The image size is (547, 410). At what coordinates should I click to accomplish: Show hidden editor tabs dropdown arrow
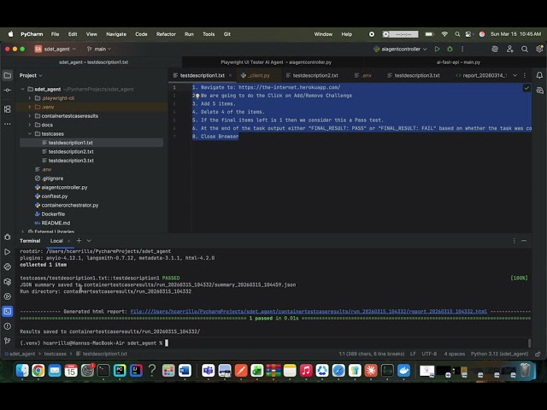(515, 75)
